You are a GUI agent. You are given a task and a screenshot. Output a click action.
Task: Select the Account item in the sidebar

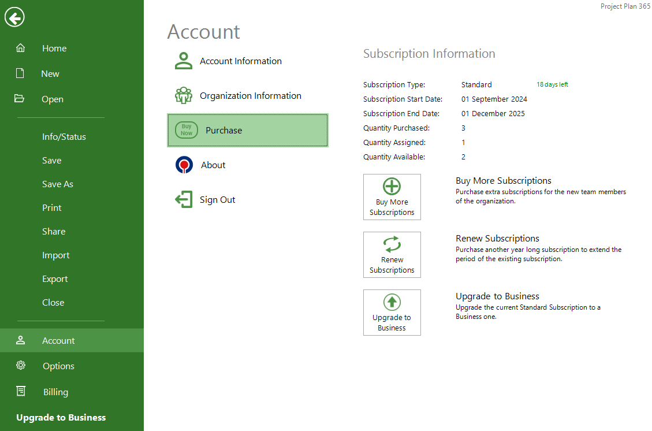click(58, 341)
